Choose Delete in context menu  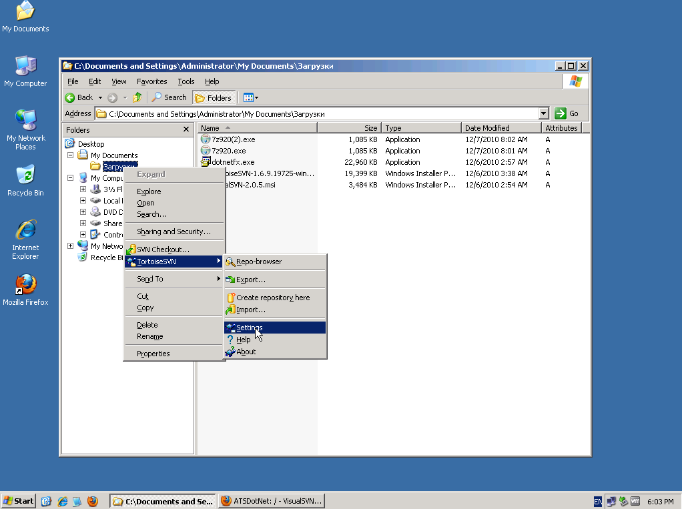(x=174, y=325)
